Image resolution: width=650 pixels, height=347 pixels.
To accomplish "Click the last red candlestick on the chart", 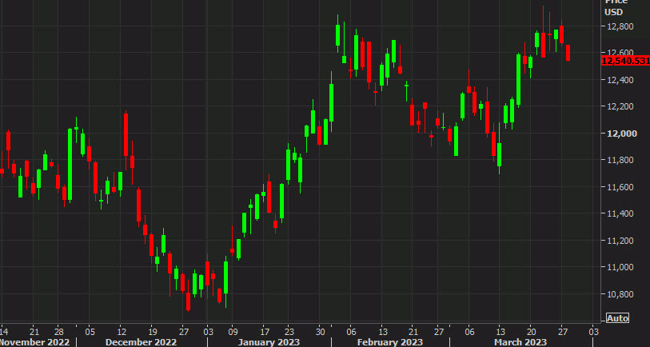I will 568,53.
